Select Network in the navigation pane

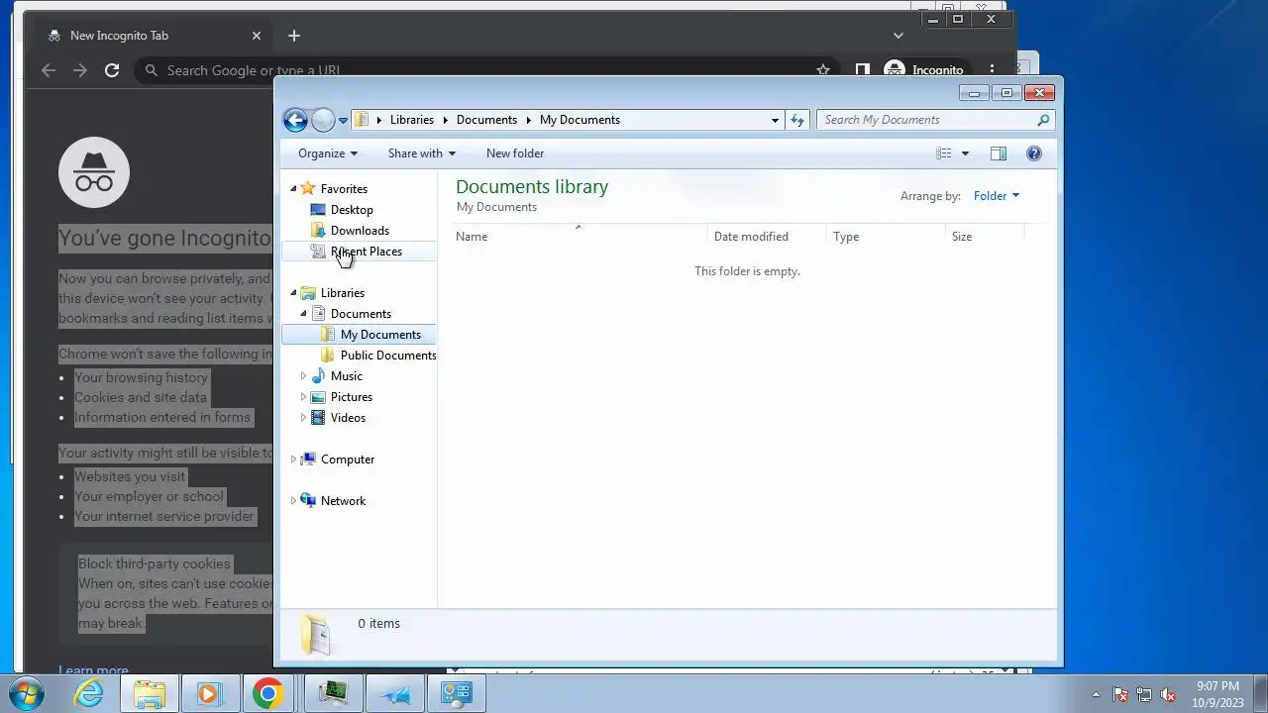[343, 501]
